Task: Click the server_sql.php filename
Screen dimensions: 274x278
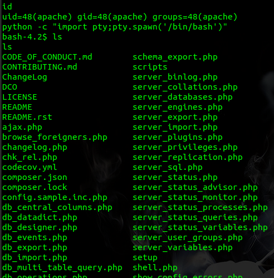Action: [168, 168]
